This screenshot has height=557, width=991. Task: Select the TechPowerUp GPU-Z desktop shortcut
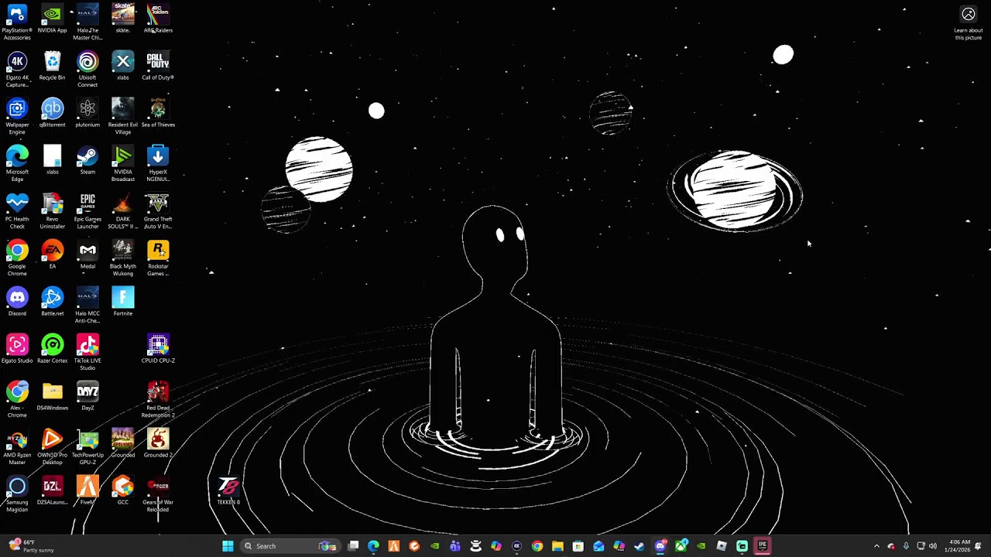(87, 447)
